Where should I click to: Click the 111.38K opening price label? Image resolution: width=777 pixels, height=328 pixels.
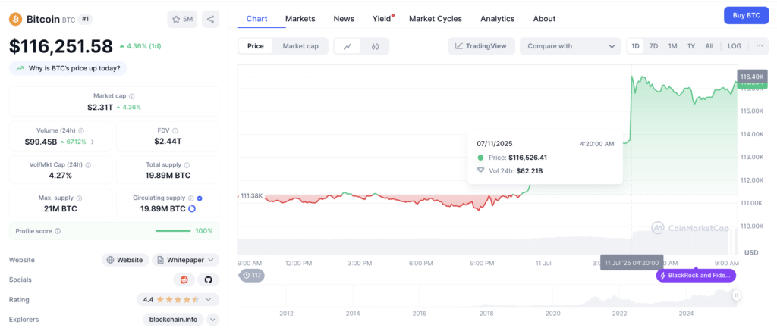(250, 196)
